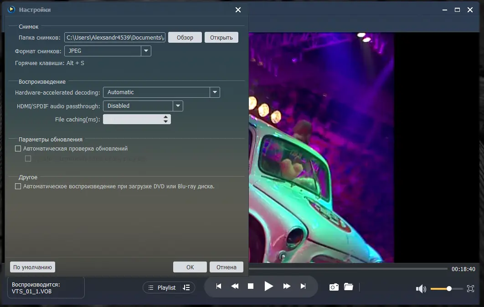Toggle the disabled sub-option checkbox under updates
Screen dimensions: 484x307
click(28, 159)
